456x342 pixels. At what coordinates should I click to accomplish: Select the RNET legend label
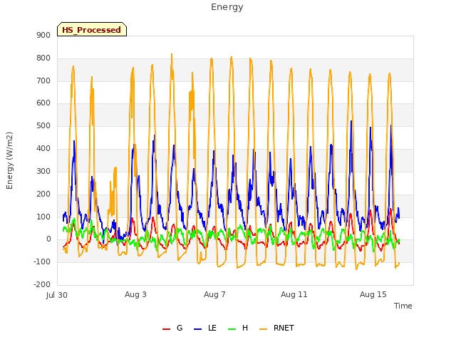[284, 328]
